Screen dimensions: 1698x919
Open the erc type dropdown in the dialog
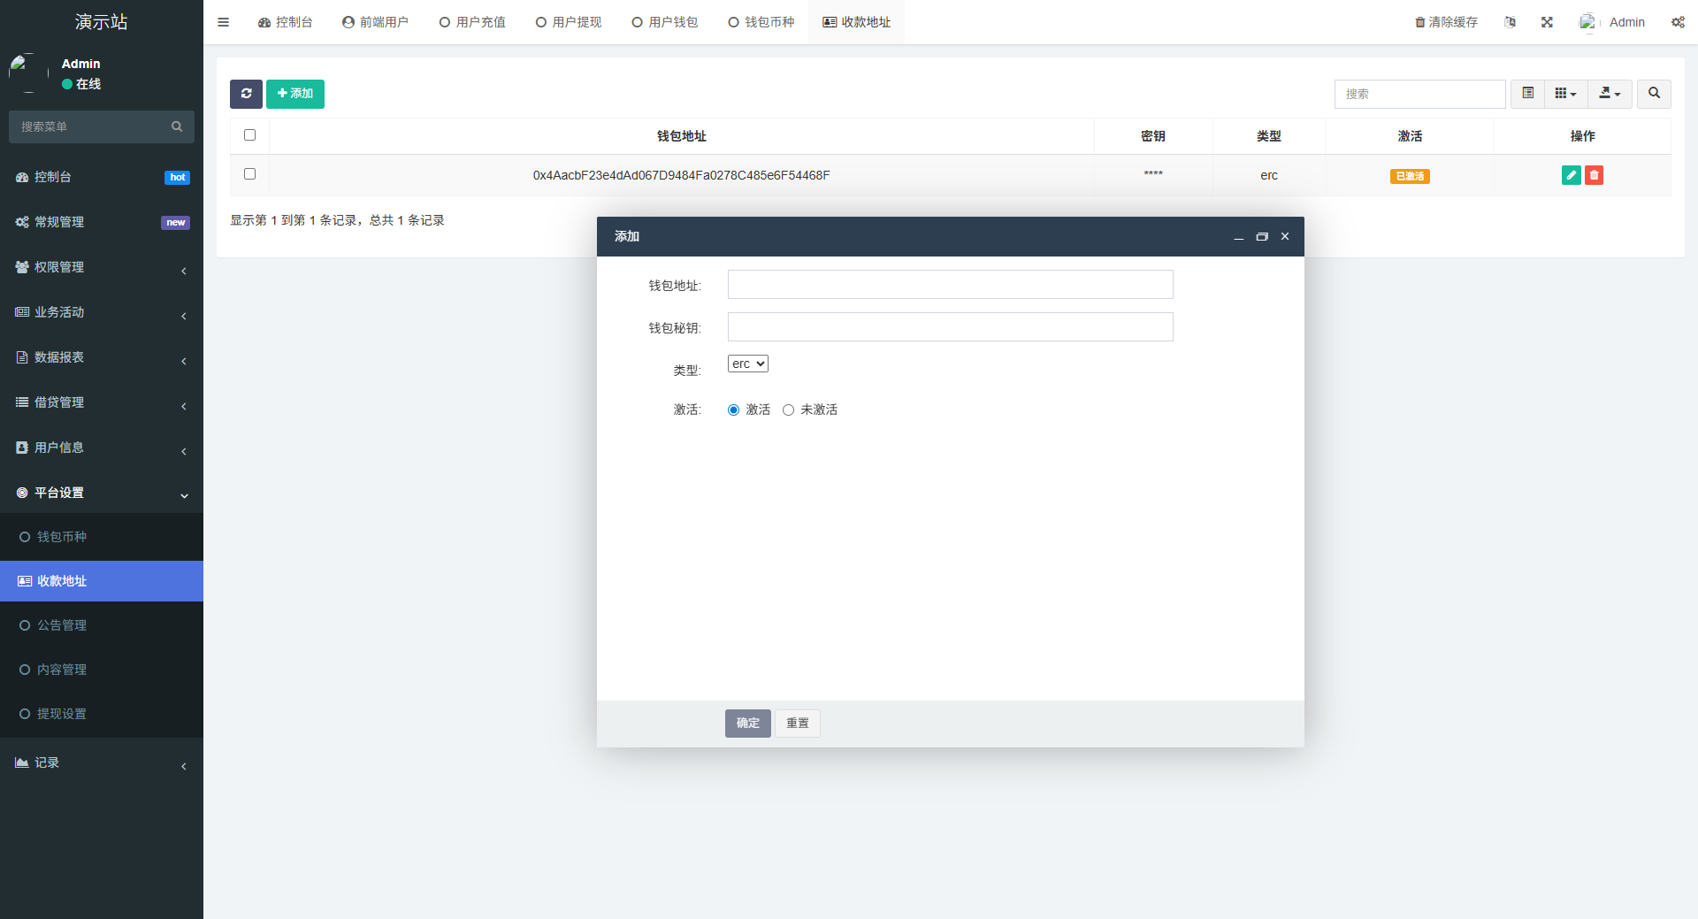coord(747,363)
